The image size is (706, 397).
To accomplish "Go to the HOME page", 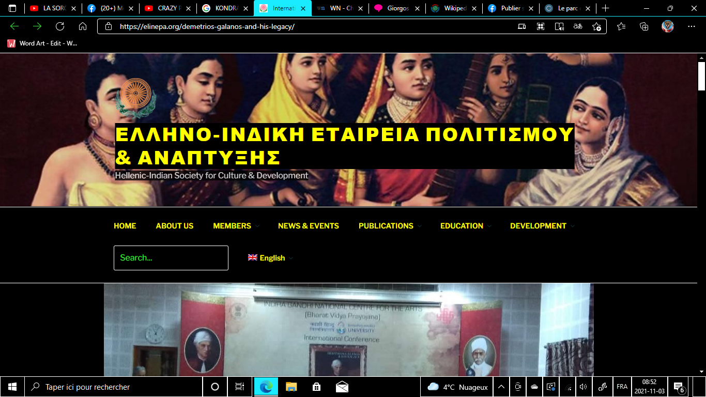I will click(125, 226).
